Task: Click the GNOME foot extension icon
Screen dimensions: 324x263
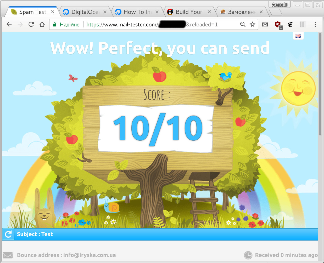Action: click(x=291, y=24)
